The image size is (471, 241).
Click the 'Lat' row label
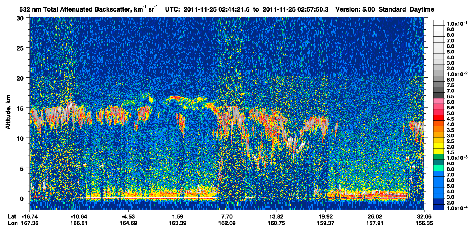12,216
